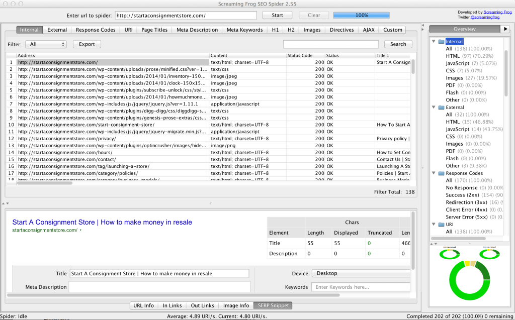Open the AJAX tab
Image resolution: width=515 pixels, height=320 pixels.
point(369,30)
